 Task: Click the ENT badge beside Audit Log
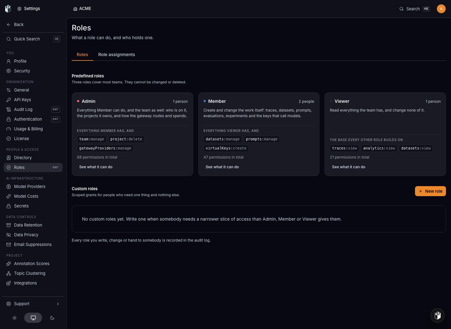pos(55,109)
